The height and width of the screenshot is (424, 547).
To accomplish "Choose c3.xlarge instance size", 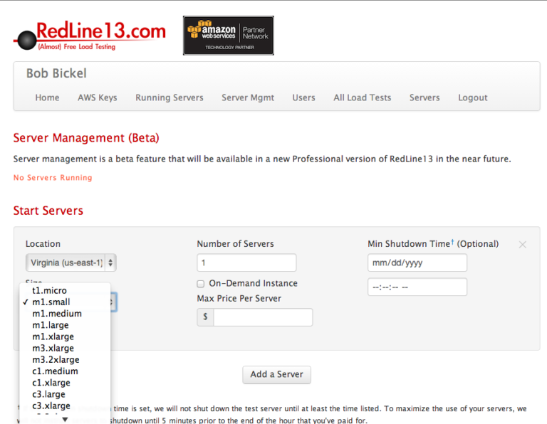I will (x=65, y=406).
